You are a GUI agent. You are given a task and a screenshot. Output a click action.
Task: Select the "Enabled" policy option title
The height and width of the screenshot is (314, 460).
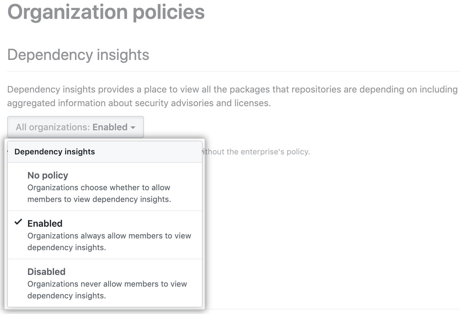(x=45, y=223)
